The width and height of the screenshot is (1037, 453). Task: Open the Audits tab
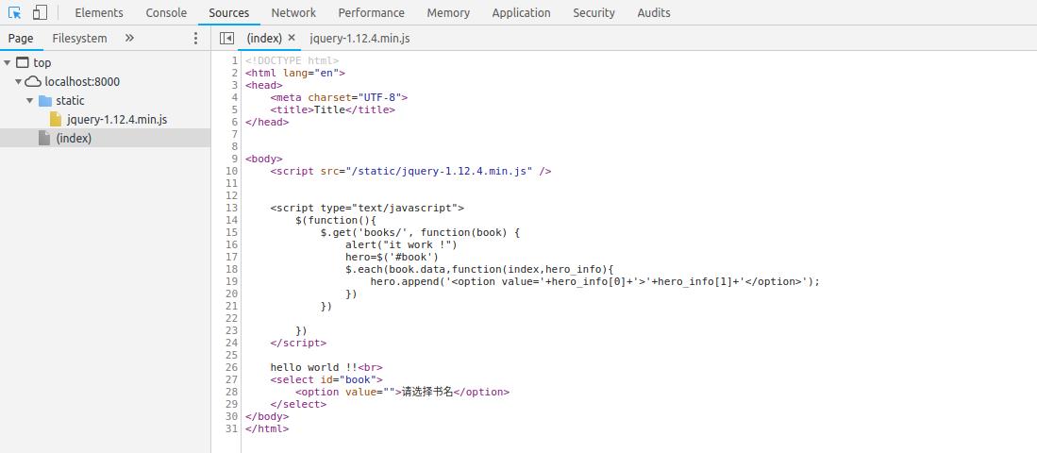(653, 12)
